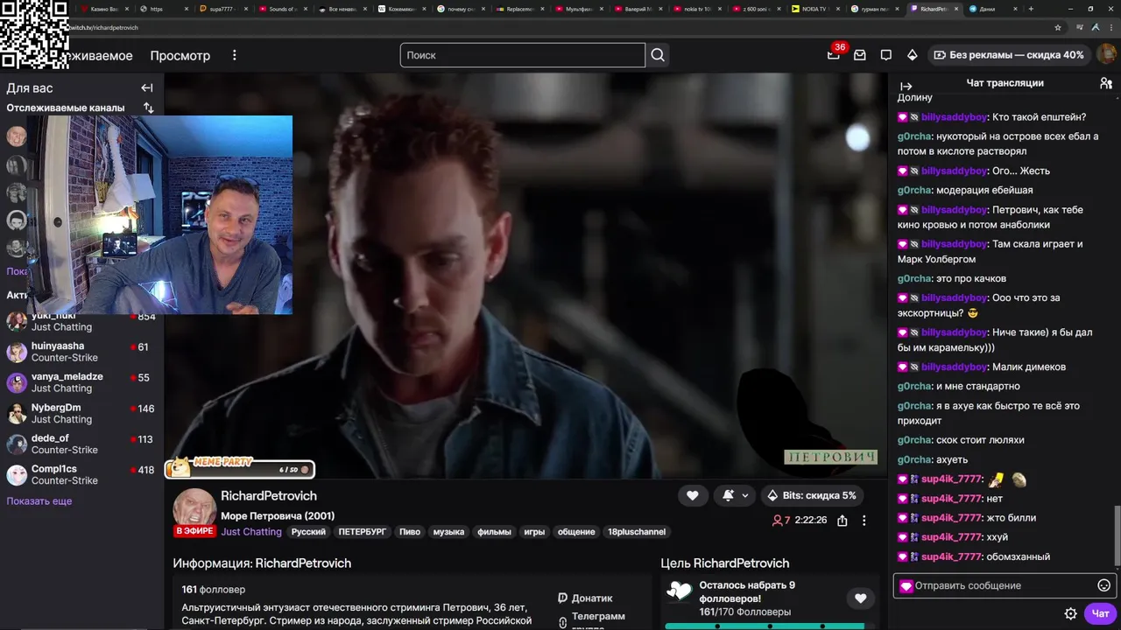Click RichardPetrovich's profile avatar
Viewport: 1121px width, 630px height.
[194, 510]
